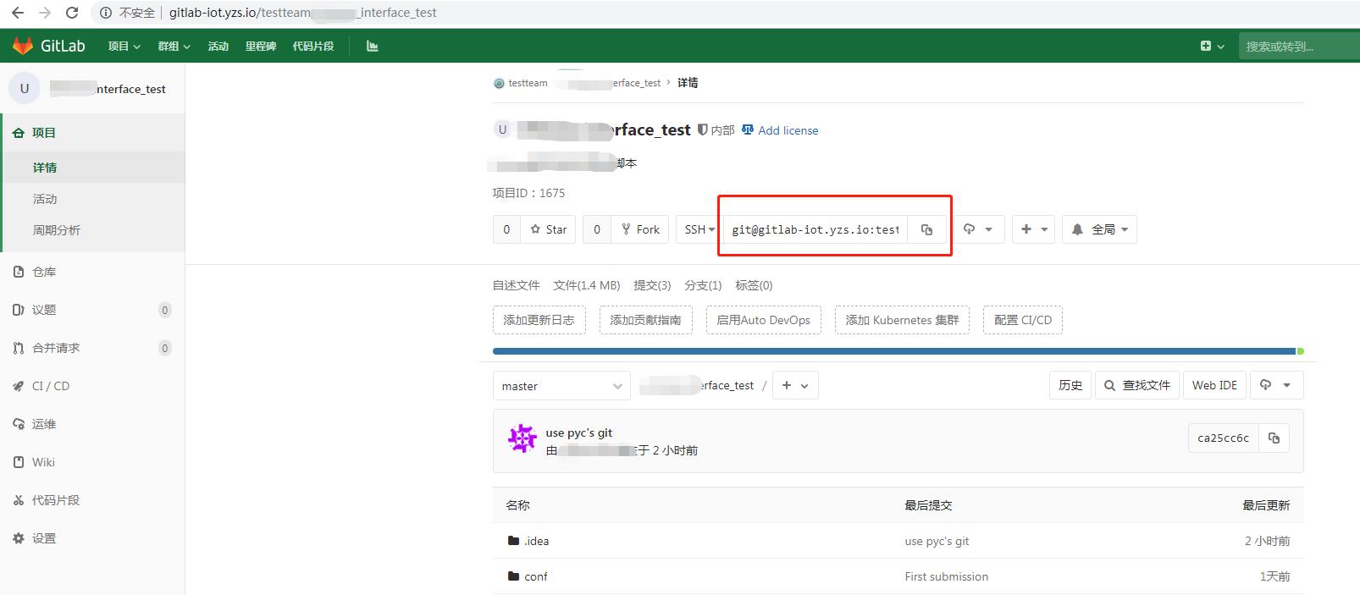
Task: Open the download dropdown beside clone URL
Action: (x=977, y=229)
